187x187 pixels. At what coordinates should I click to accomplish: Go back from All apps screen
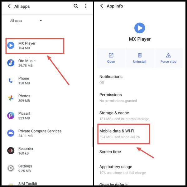coord(9,6)
